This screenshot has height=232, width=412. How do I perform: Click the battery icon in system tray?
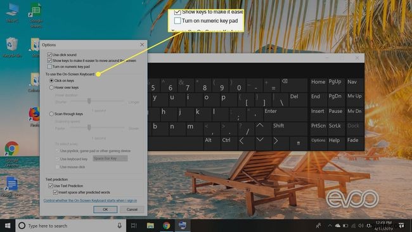point(345,226)
